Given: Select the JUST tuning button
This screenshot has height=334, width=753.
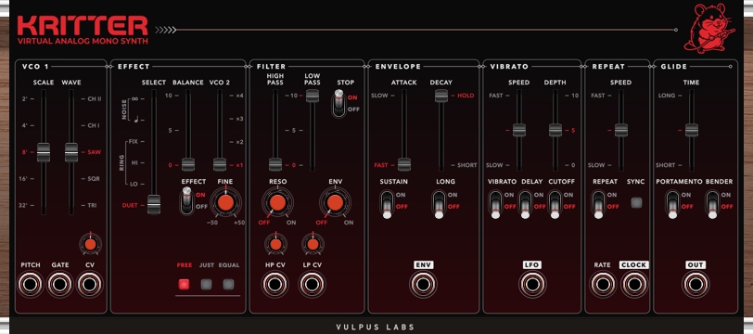Looking at the screenshot, I should (206, 284).
